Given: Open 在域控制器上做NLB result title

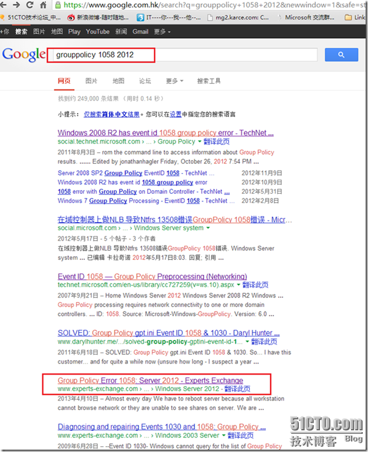Looking at the screenshot, I should click(x=175, y=220).
